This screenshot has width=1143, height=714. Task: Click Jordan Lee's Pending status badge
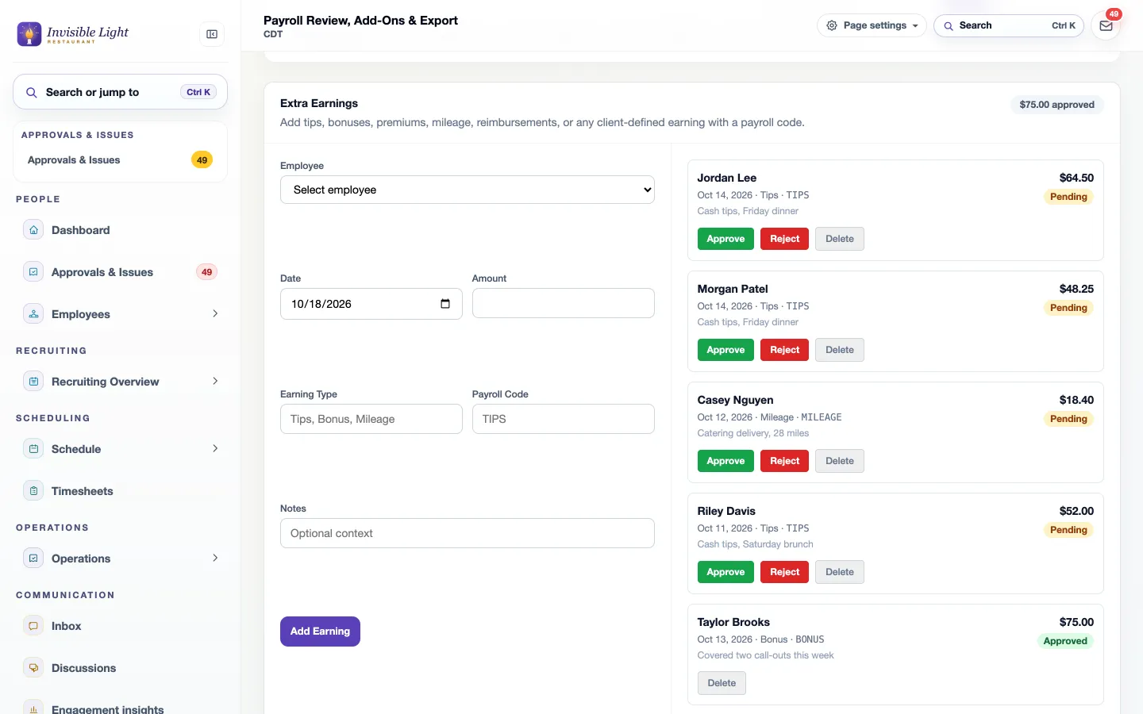[x=1068, y=197]
